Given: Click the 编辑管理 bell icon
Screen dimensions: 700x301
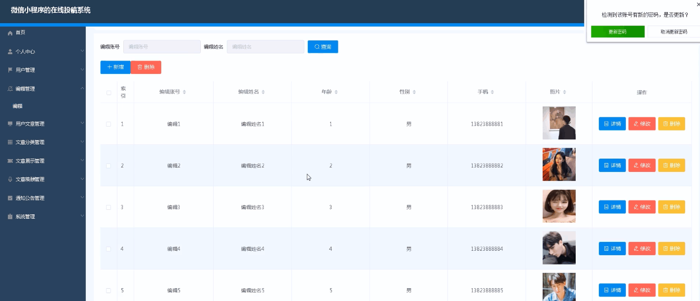Looking at the screenshot, I should tap(10, 89).
